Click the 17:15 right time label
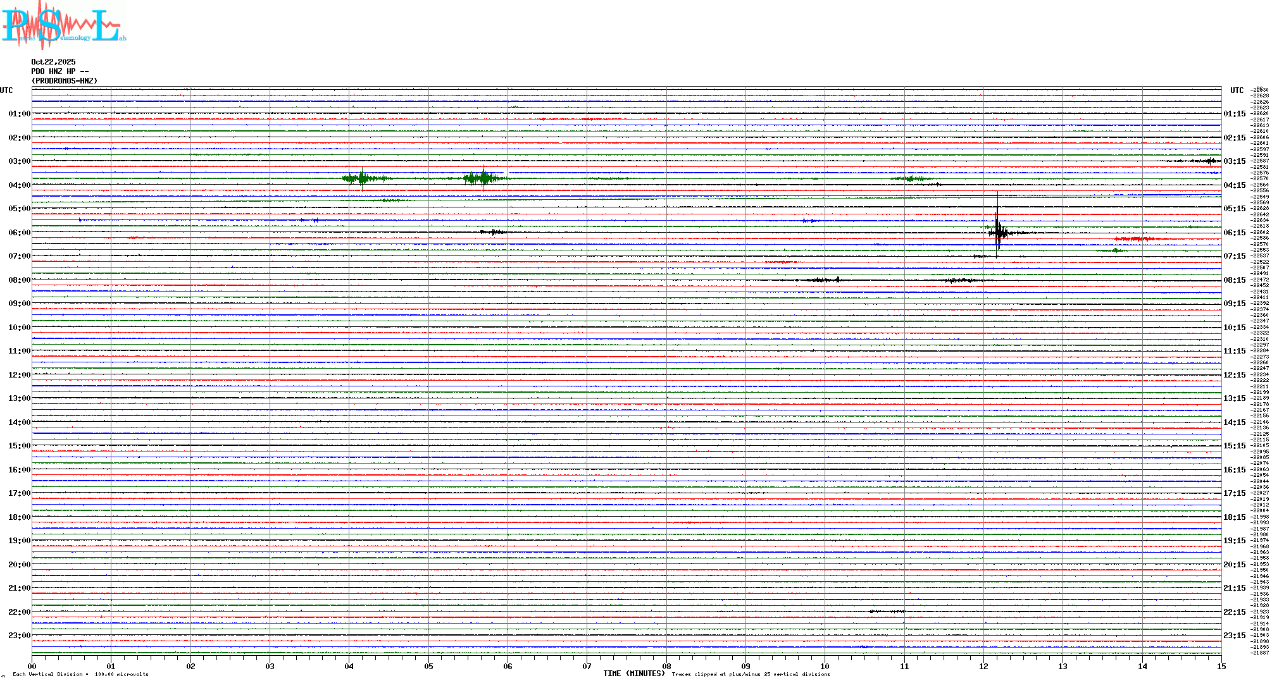This screenshot has width=1272, height=683. click(x=1234, y=493)
